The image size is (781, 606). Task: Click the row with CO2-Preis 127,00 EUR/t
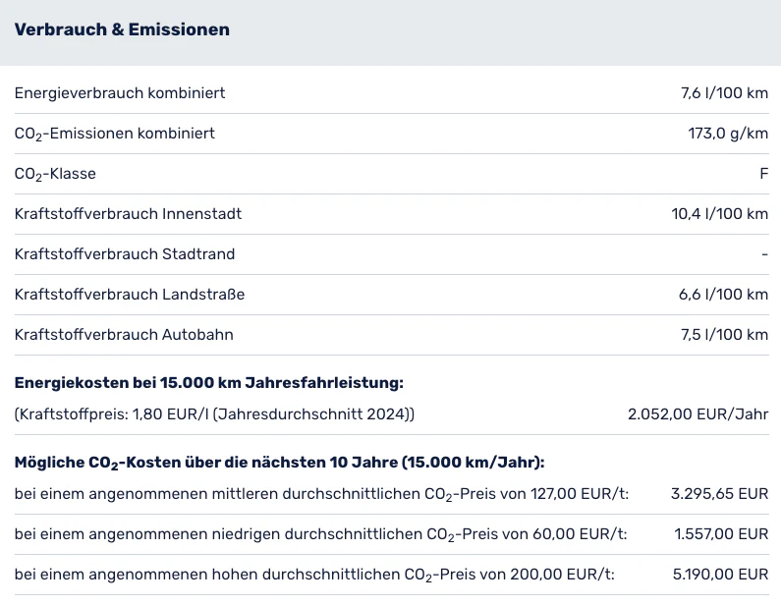coord(392,494)
